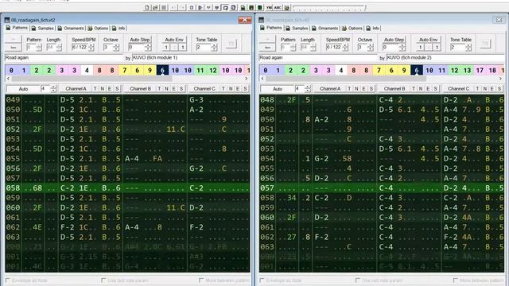Switch to Ornaments tab in left window

[x=71, y=29]
